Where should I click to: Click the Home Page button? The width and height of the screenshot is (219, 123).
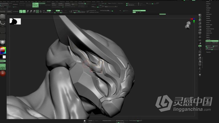3,11
